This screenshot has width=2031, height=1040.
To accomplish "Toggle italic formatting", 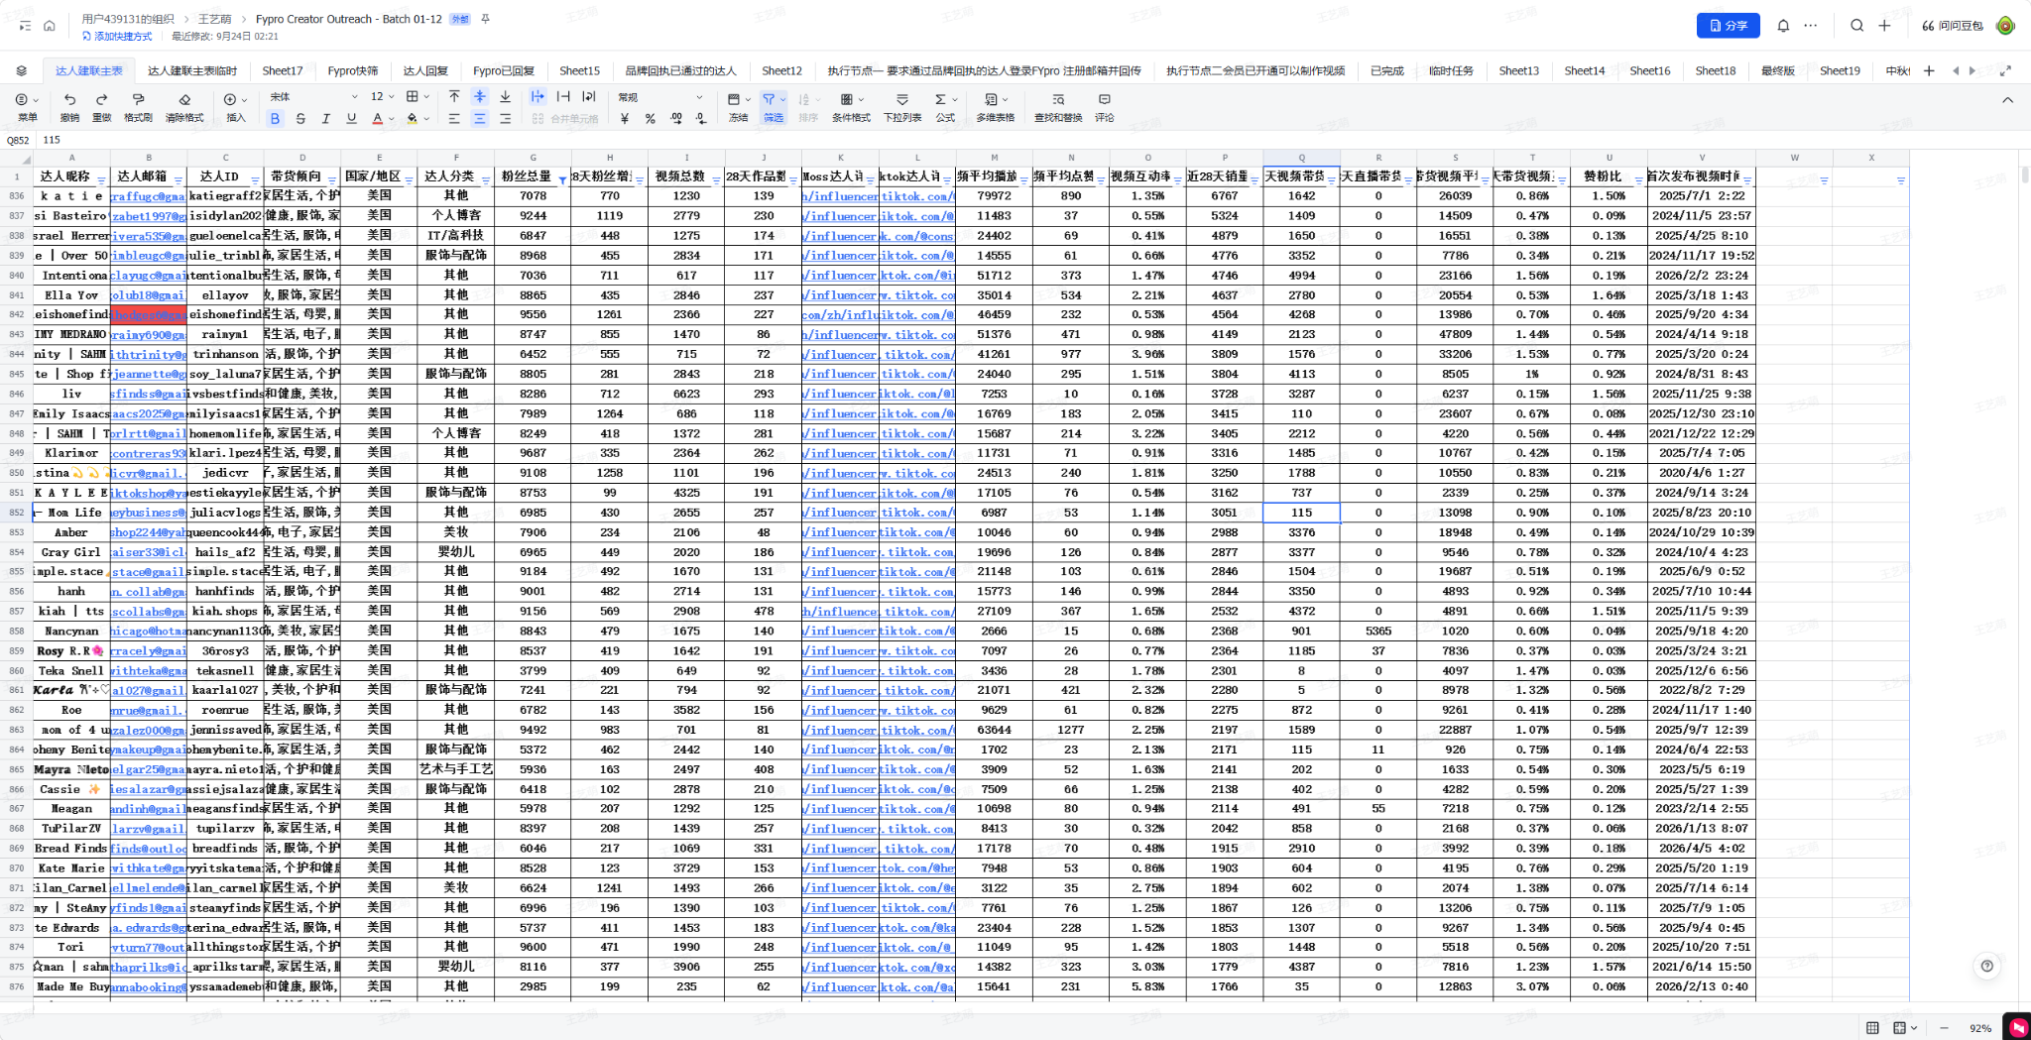I will click(325, 119).
